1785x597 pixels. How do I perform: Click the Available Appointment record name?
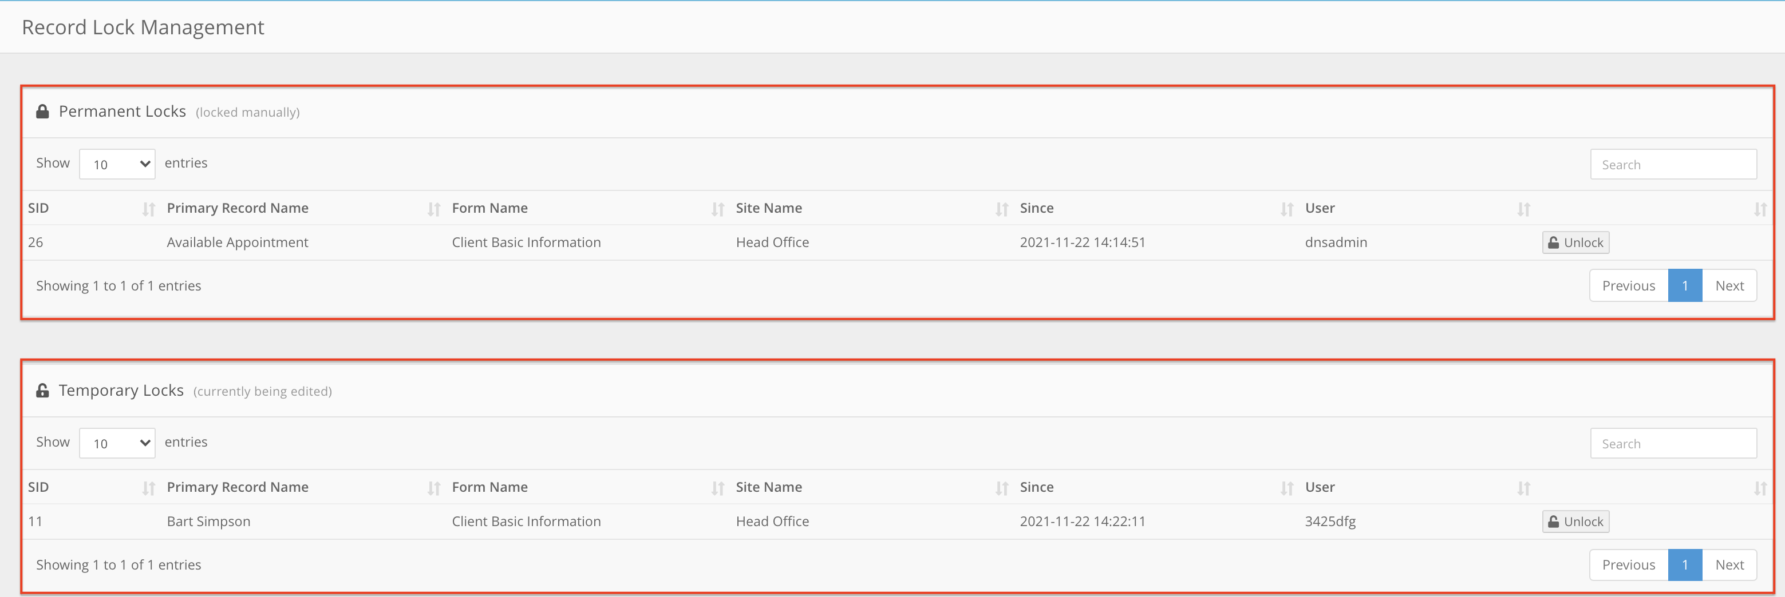[x=237, y=243]
